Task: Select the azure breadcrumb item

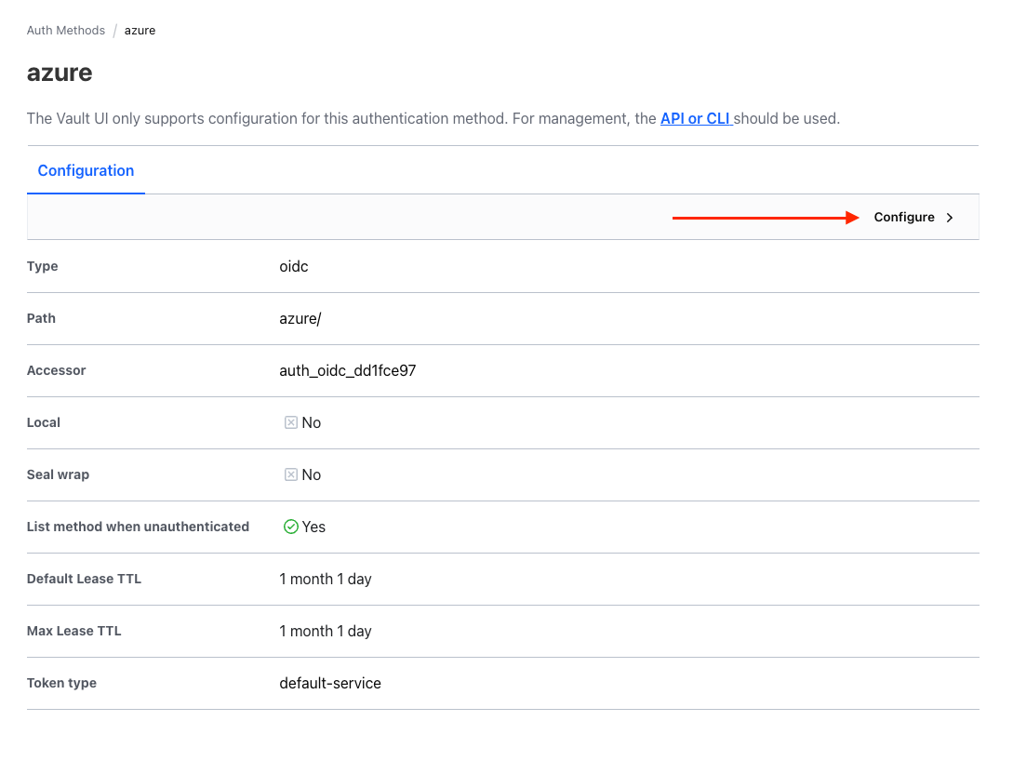Action: [x=140, y=31]
